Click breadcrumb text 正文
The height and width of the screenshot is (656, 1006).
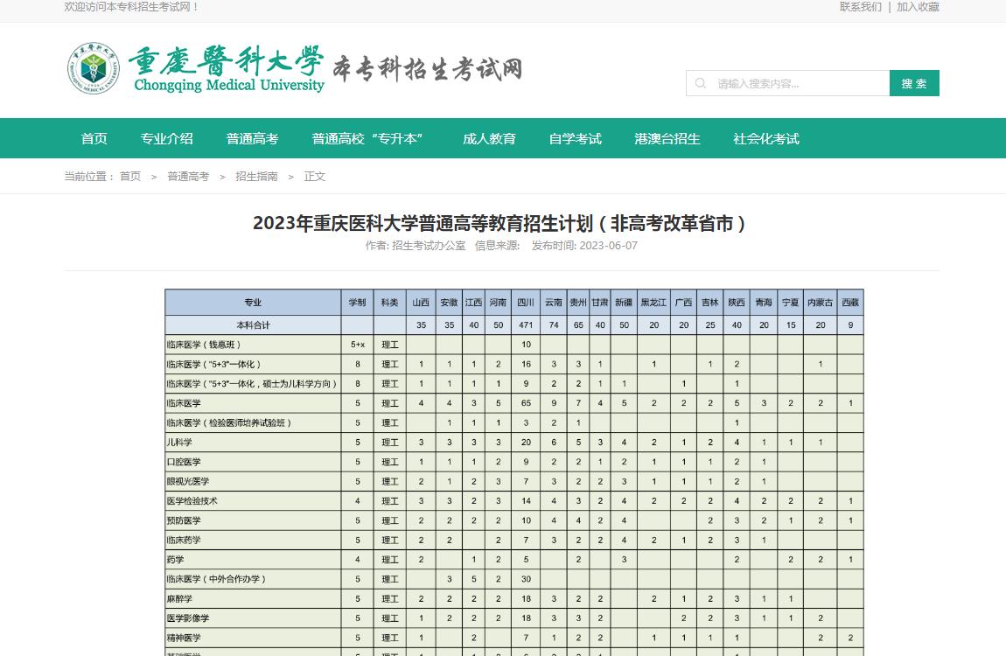314,177
